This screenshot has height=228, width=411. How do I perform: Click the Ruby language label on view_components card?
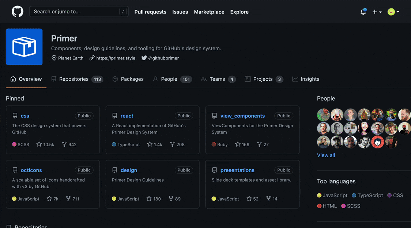[x=220, y=144]
